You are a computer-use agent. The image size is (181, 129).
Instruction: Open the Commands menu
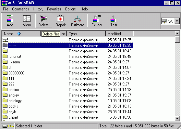tap(20, 9)
